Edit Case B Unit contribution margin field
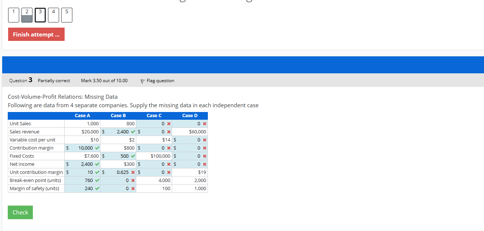The width and height of the screenshot is (484, 231). 117,172
